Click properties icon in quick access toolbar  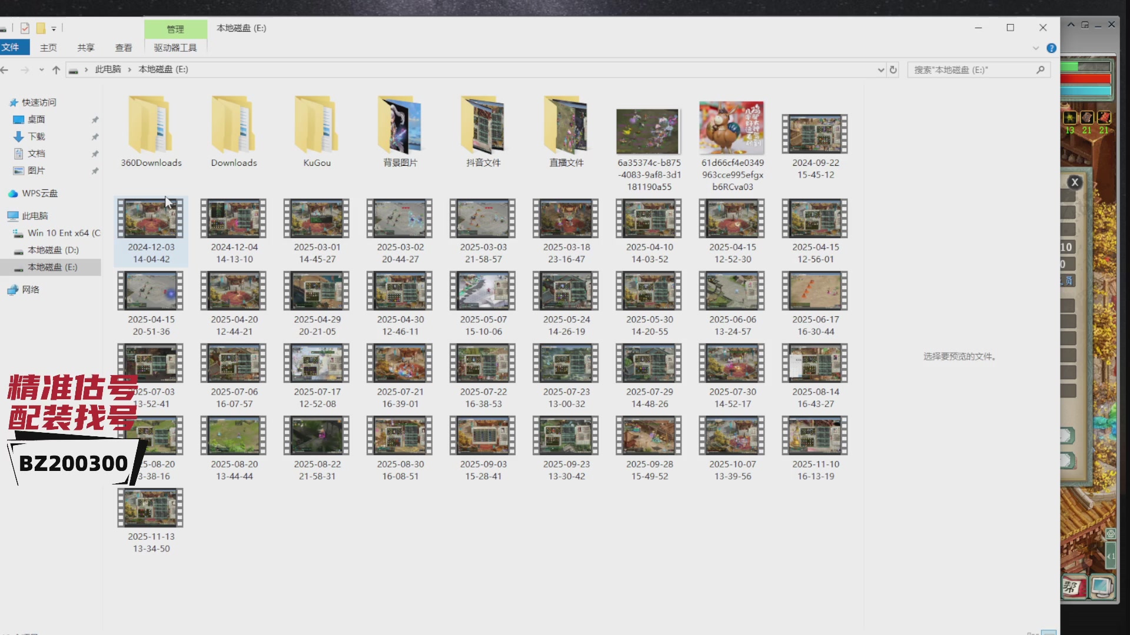point(25,28)
